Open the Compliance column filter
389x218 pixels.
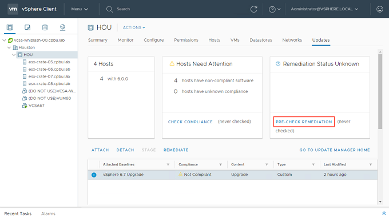click(x=220, y=164)
